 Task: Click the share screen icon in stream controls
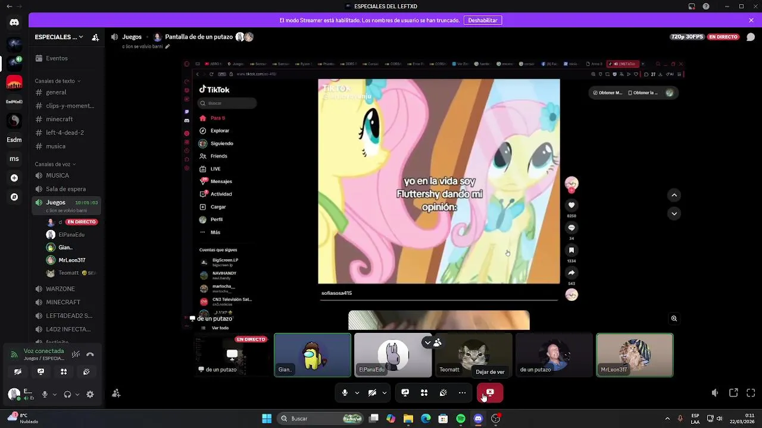pyautogui.click(x=405, y=393)
